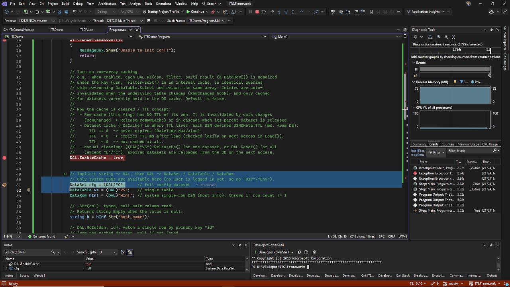
Task: Open the Extensions menu
Action: pyautogui.click(x=163, y=4)
